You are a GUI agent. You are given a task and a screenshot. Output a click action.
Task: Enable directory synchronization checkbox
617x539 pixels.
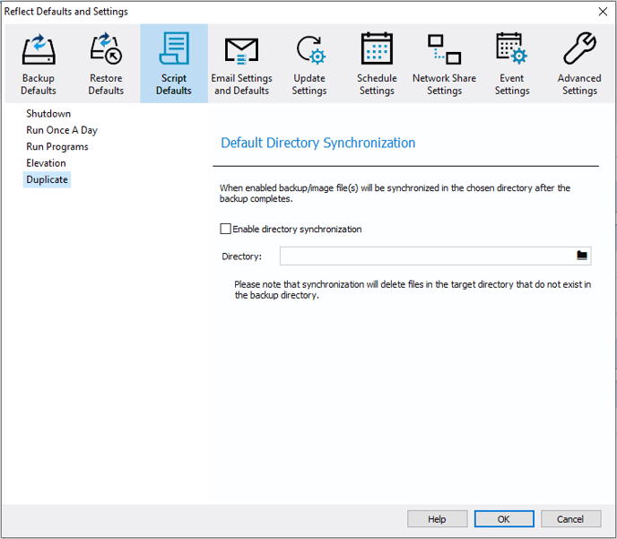tap(226, 230)
